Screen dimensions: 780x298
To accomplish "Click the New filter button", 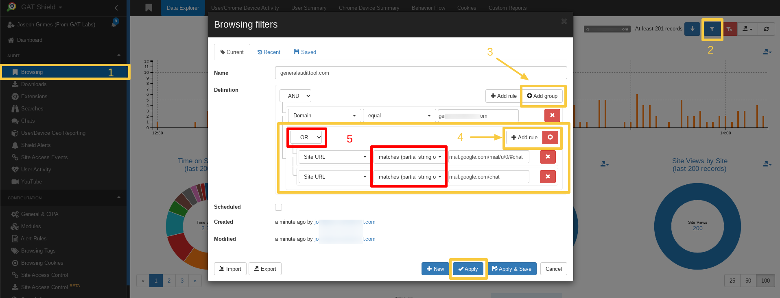I will (x=435, y=269).
